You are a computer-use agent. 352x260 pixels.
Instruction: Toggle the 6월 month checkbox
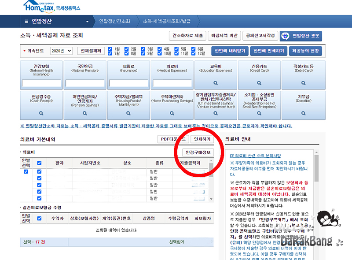click(x=193, y=49)
